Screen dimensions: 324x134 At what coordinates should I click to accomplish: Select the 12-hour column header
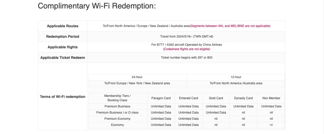point(236,77)
